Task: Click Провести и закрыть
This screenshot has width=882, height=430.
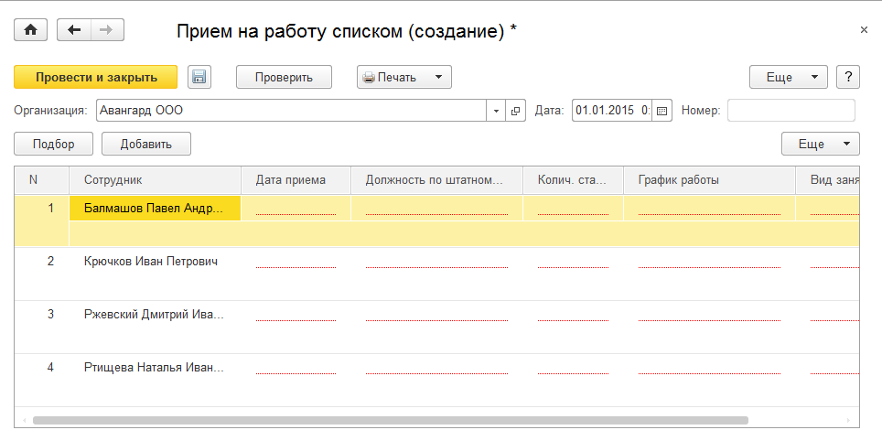Action: click(96, 77)
